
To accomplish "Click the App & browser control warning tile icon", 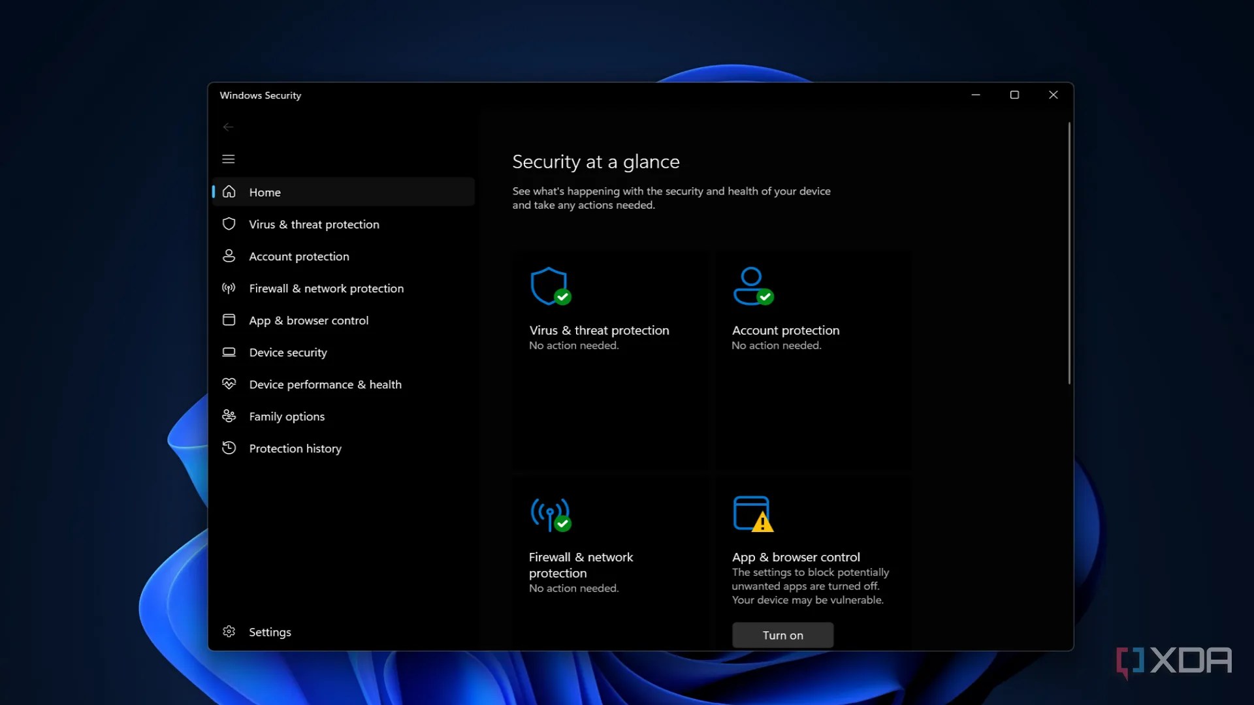I will coord(752,514).
